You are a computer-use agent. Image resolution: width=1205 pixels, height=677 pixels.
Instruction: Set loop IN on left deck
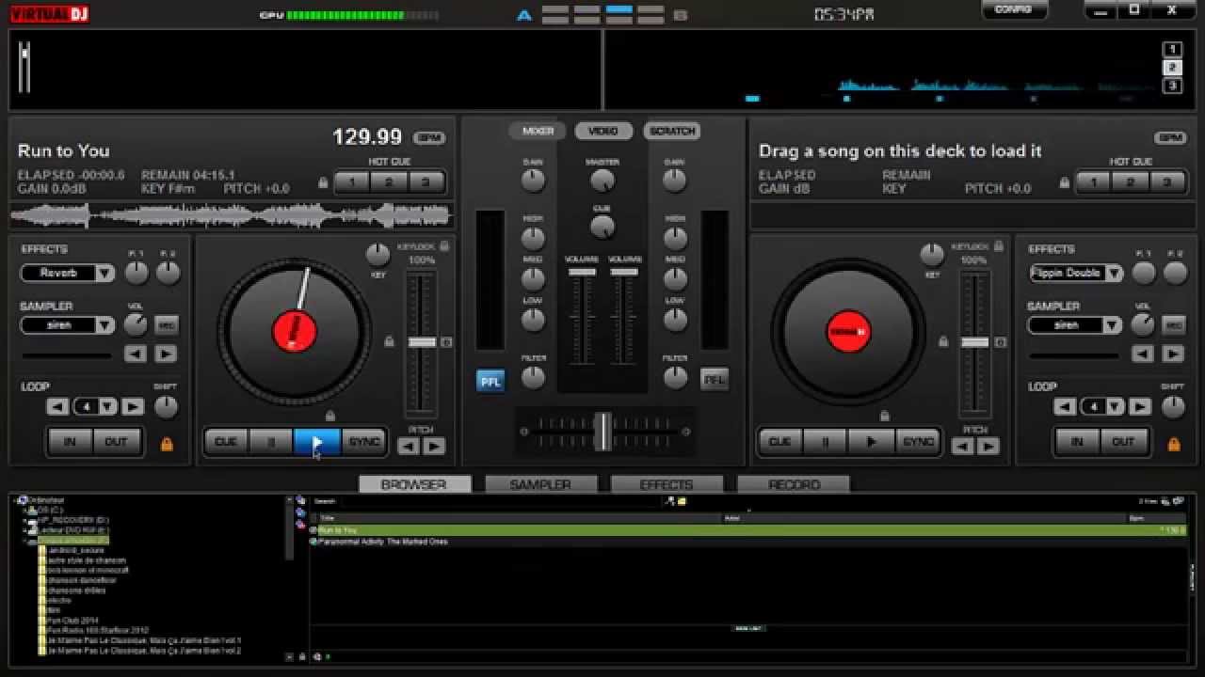(x=70, y=442)
